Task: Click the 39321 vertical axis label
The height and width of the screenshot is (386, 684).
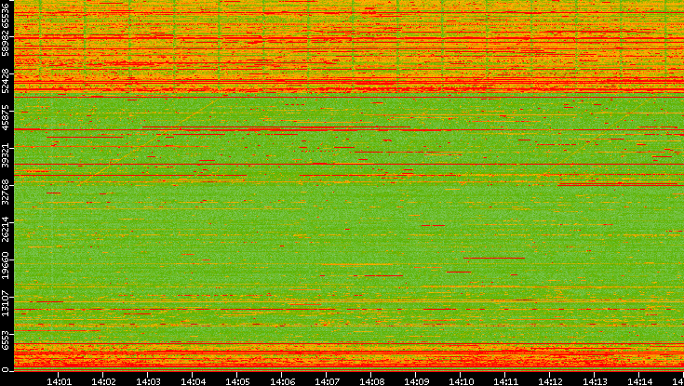Action: click(7, 155)
